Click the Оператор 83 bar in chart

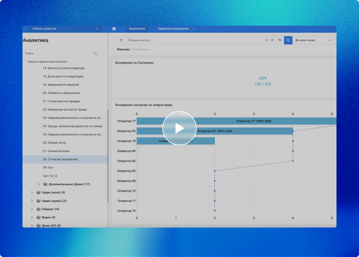(x=215, y=131)
